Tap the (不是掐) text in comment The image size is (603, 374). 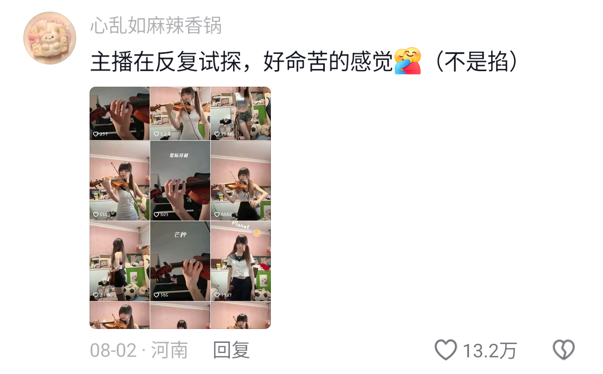477,62
